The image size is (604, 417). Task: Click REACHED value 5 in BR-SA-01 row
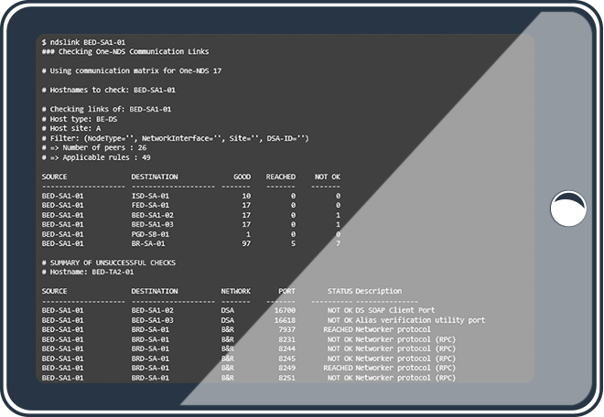point(294,244)
